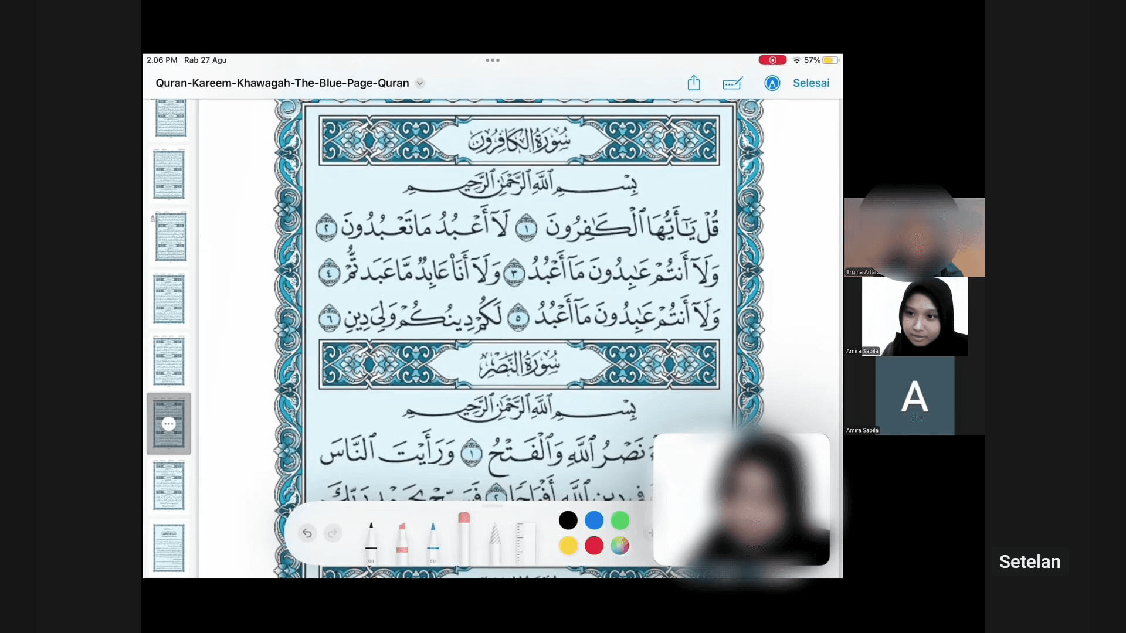Screen dimensions: 1126x633
Task: Tap the undo arrow in markup toolbar
Action: point(307,533)
